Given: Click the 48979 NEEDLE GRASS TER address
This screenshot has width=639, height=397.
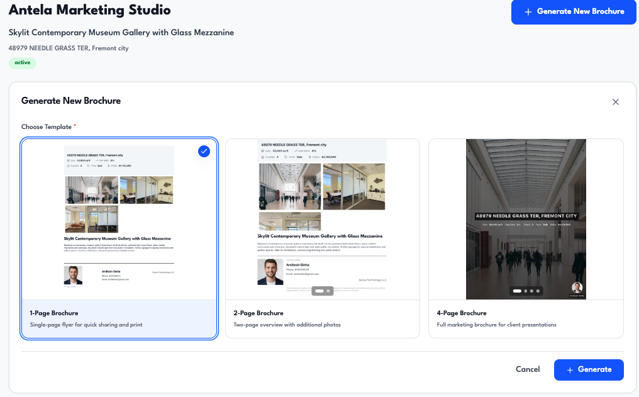Looking at the screenshot, I should 68,47.
